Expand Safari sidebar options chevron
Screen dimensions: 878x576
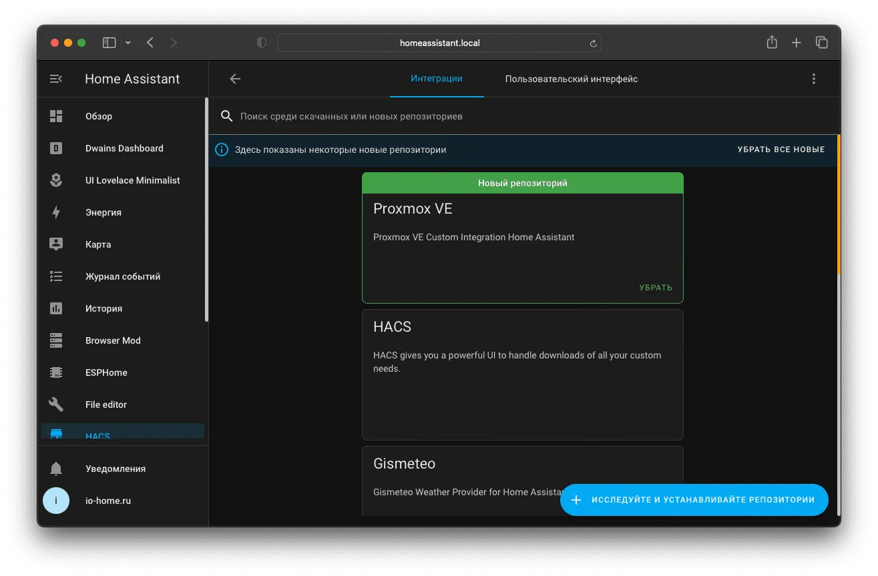pos(128,43)
